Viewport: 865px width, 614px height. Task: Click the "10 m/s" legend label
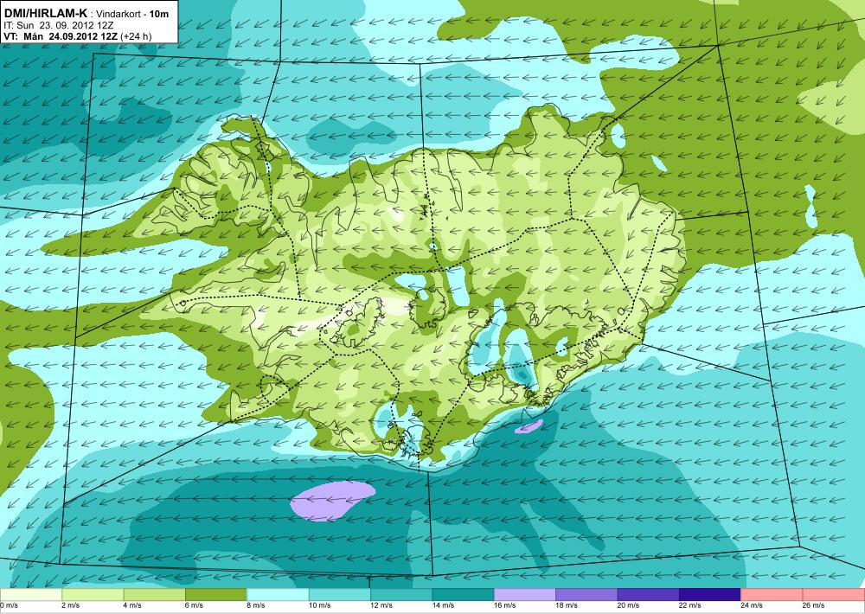click(x=320, y=605)
